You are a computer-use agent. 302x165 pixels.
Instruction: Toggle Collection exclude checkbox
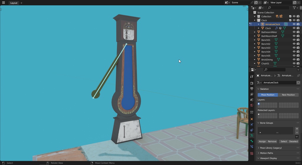290,16
